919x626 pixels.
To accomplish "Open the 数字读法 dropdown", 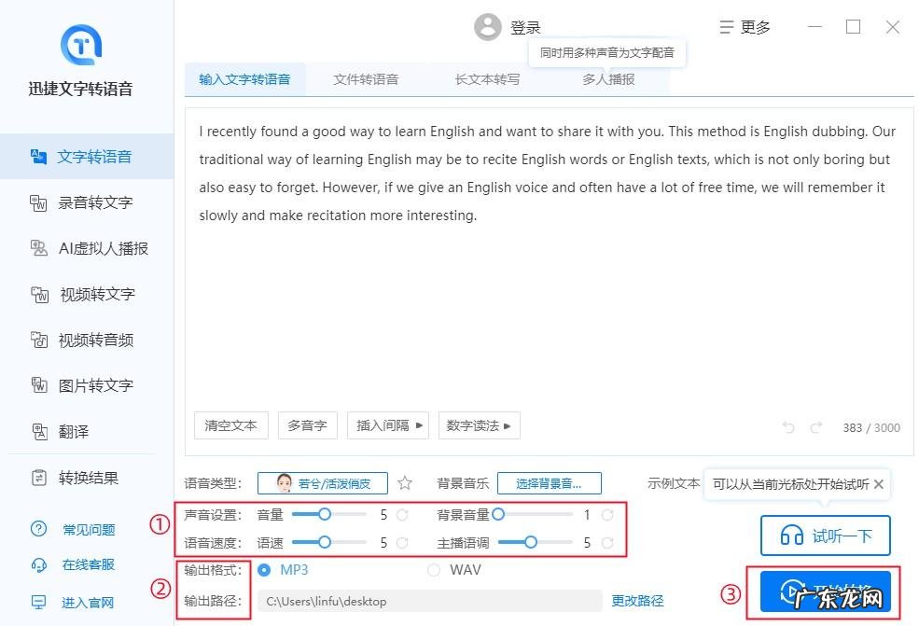I will (x=479, y=425).
